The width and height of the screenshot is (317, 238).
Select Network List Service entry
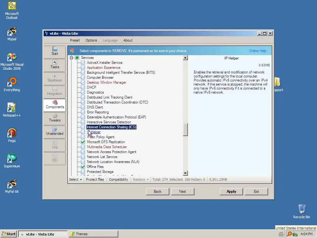click(x=102, y=157)
